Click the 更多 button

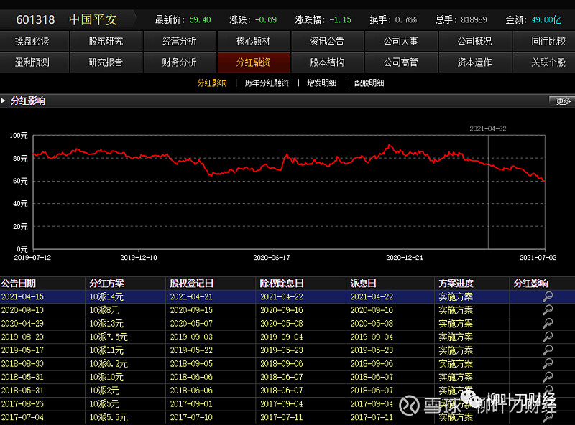click(561, 101)
